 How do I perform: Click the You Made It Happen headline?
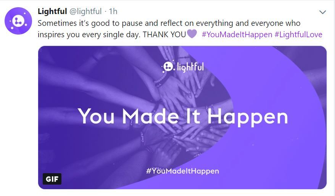(x=183, y=117)
